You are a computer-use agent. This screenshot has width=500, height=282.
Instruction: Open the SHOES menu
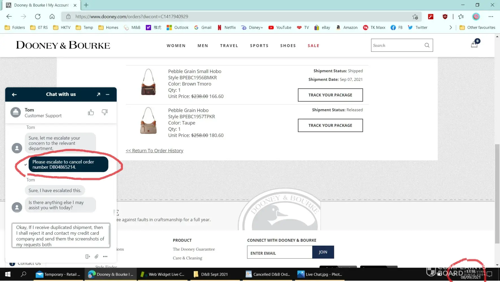coord(288,46)
